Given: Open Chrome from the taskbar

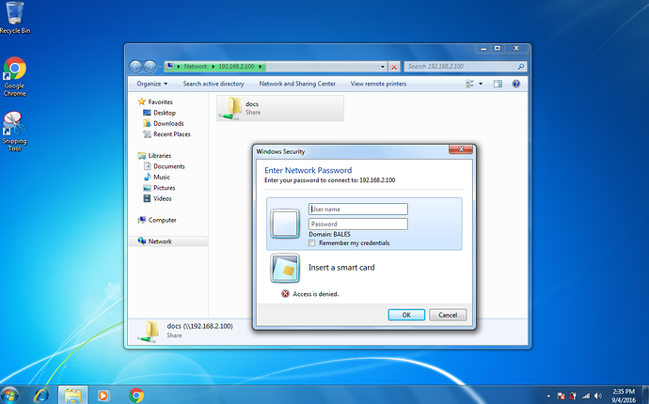Looking at the screenshot, I should tap(136, 396).
